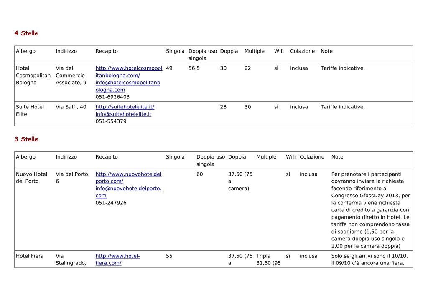Screen dimensions: 428x302
Task: Click phone number 051-247926
Action: click(111, 203)
